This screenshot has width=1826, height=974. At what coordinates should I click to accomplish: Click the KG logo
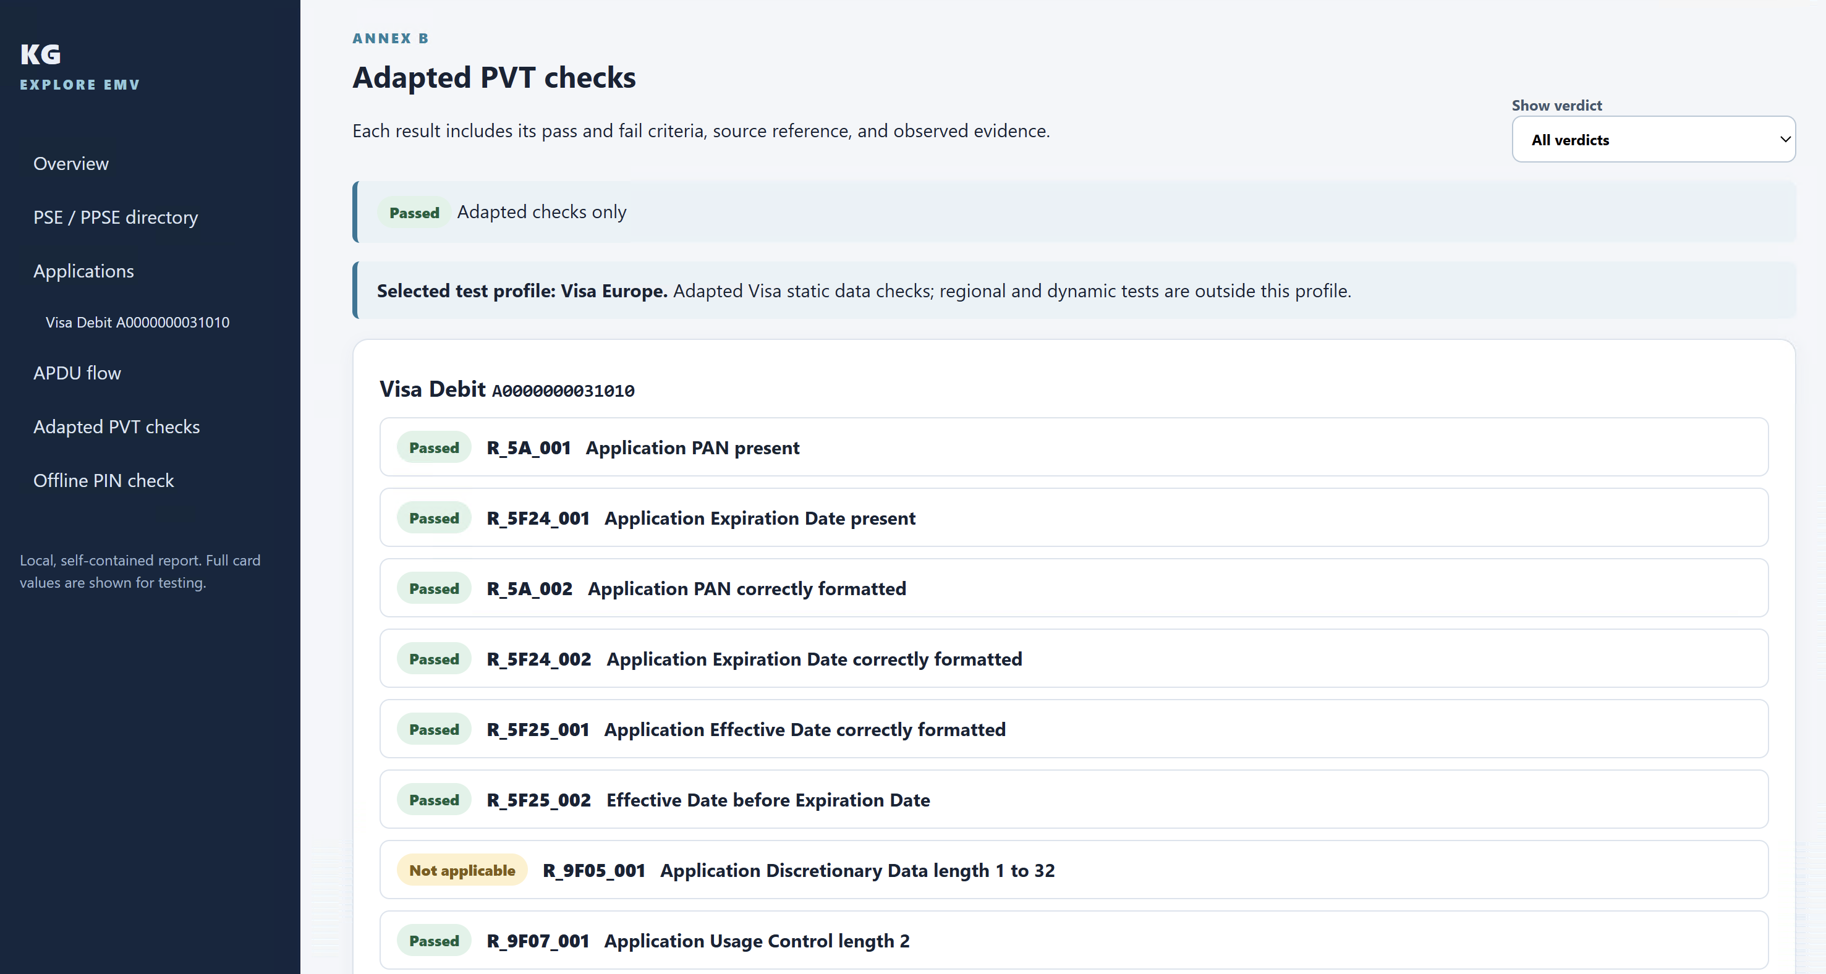(40, 54)
